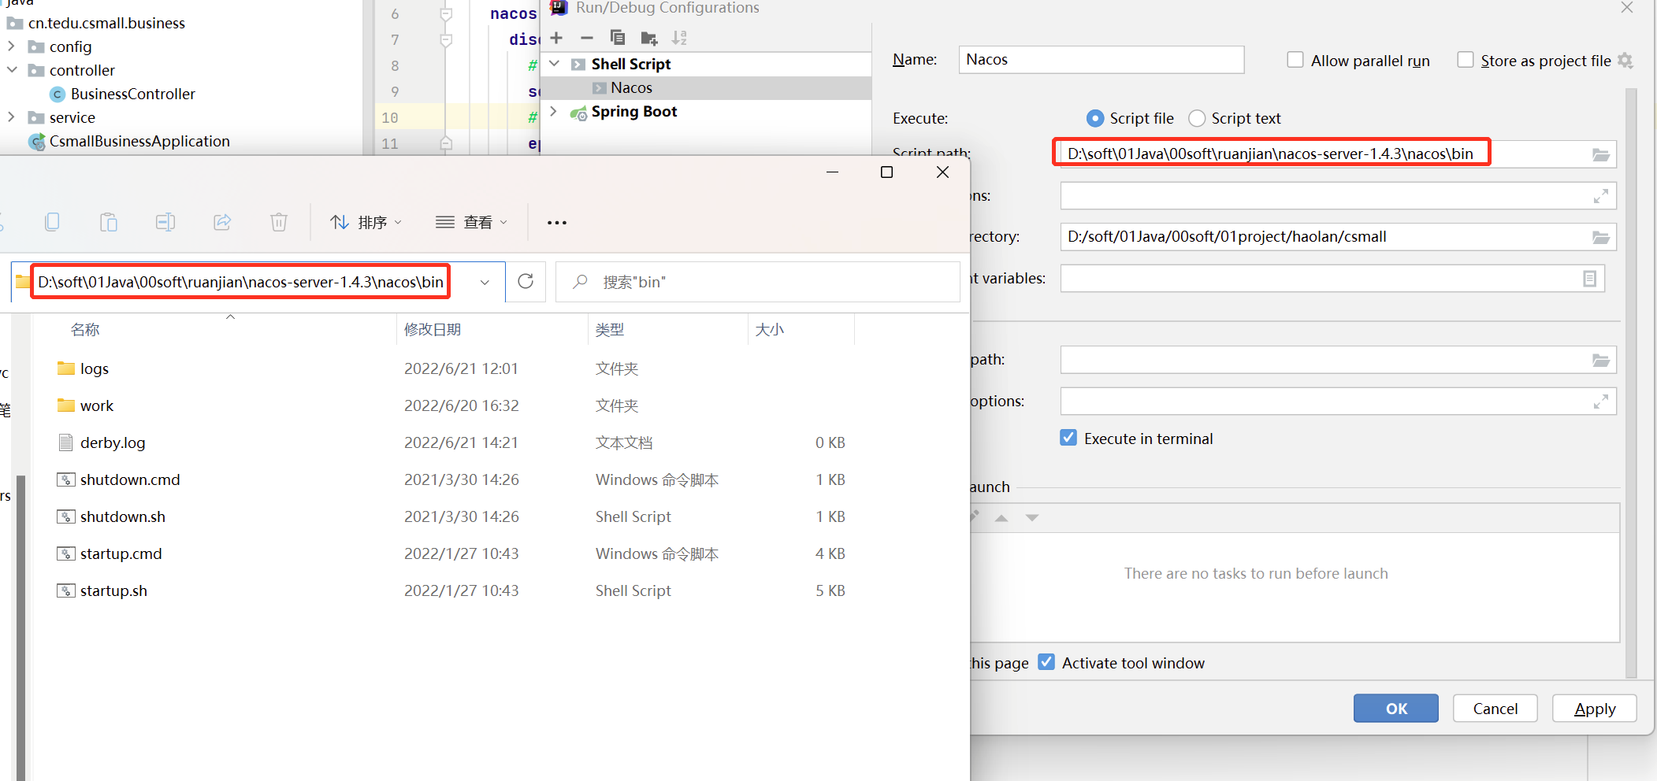The image size is (1657, 781).
Task: Click Copy icon in Explorer toolbar
Action: pos(52,222)
